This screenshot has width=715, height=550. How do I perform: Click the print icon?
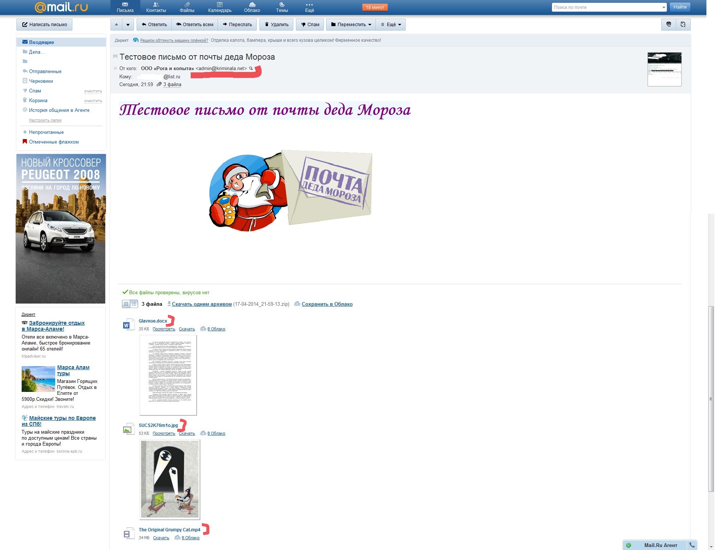click(669, 25)
